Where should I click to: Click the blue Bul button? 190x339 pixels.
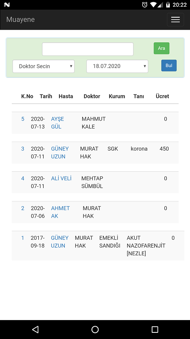pyautogui.click(x=169, y=65)
